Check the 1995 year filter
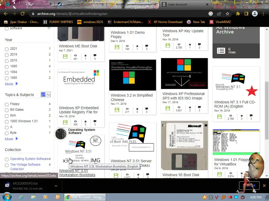269x201 pixels. (7, 67)
